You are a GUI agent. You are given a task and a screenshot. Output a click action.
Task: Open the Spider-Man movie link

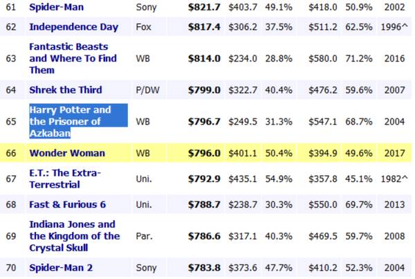[x=57, y=6]
